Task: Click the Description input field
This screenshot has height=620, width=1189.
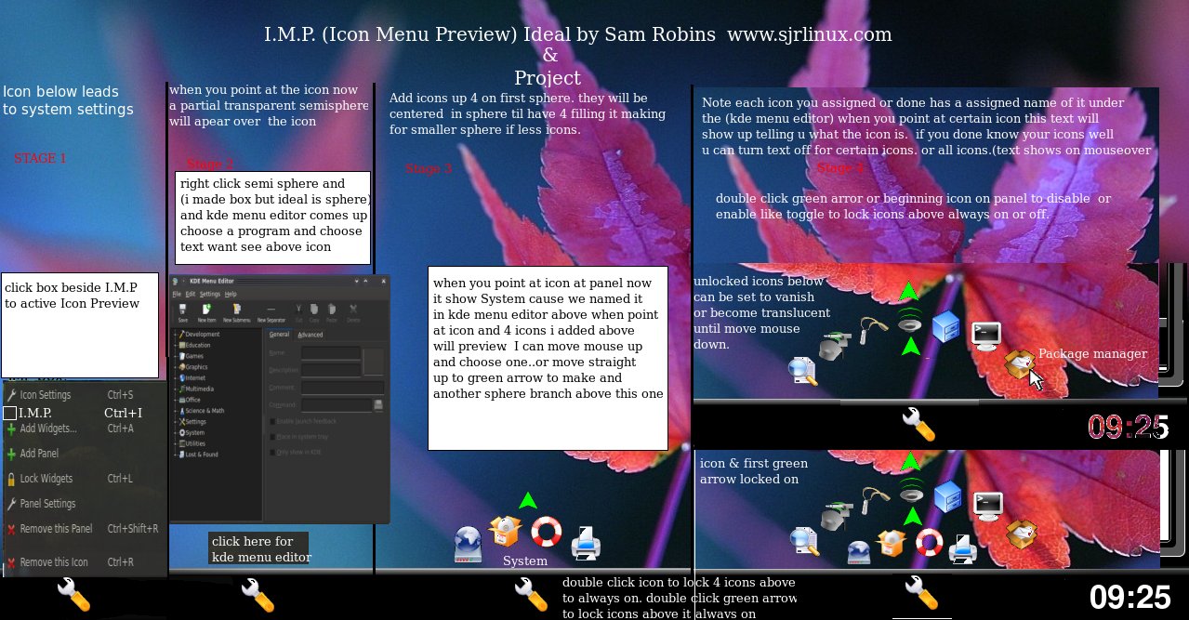Action: click(331, 370)
